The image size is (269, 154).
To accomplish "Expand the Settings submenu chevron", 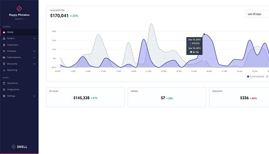I will (34, 96).
